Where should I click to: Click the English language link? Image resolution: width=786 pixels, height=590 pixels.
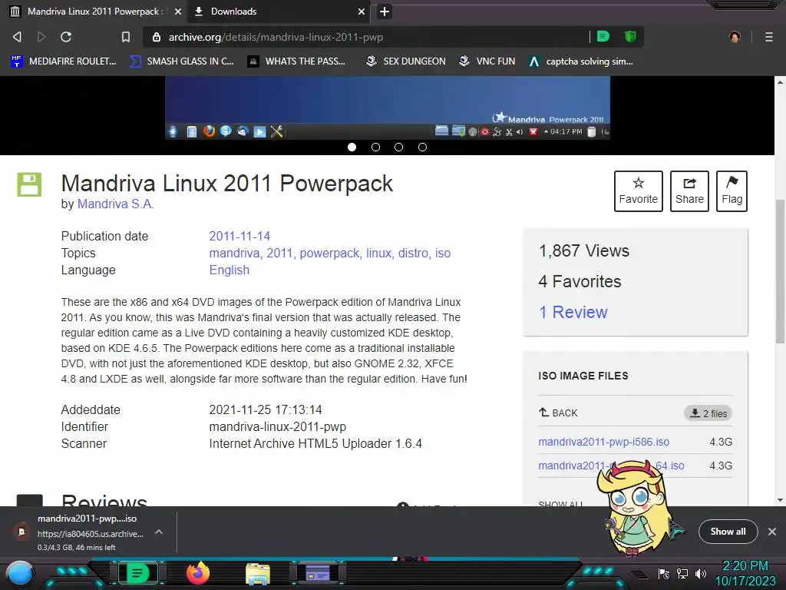pyautogui.click(x=229, y=270)
